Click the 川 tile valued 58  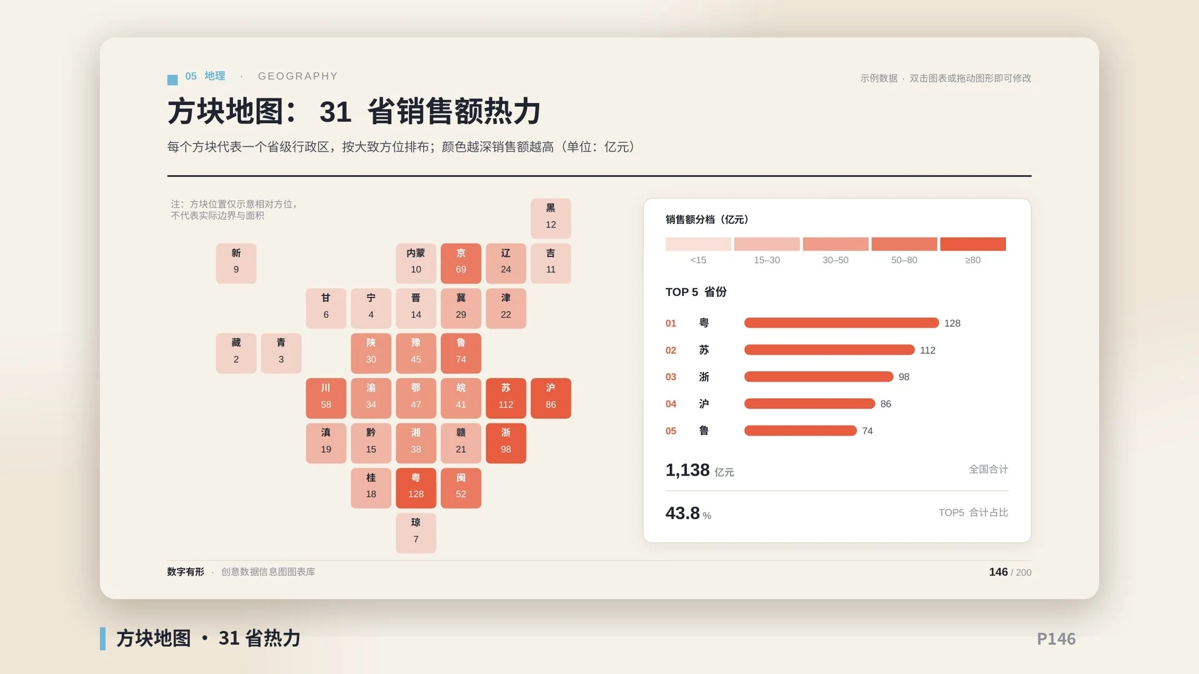pos(326,398)
